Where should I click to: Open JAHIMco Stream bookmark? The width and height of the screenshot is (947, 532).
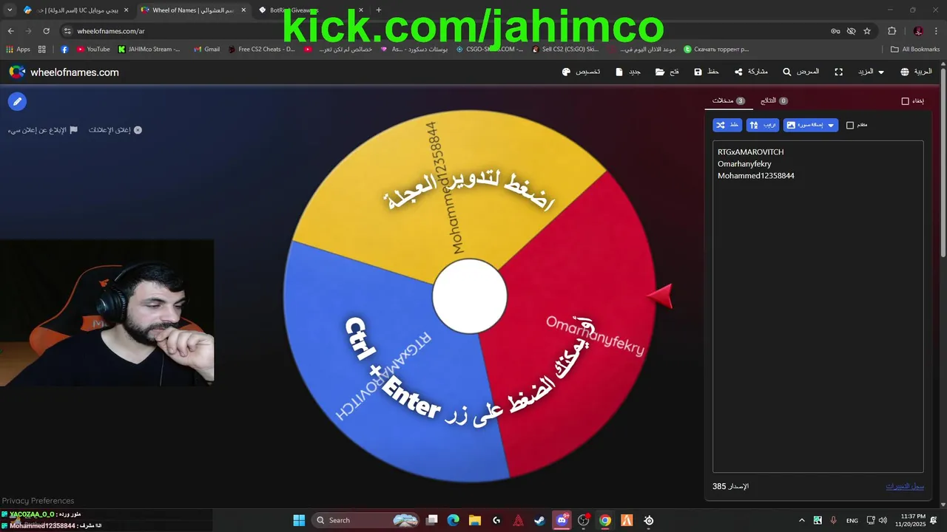[x=149, y=50]
